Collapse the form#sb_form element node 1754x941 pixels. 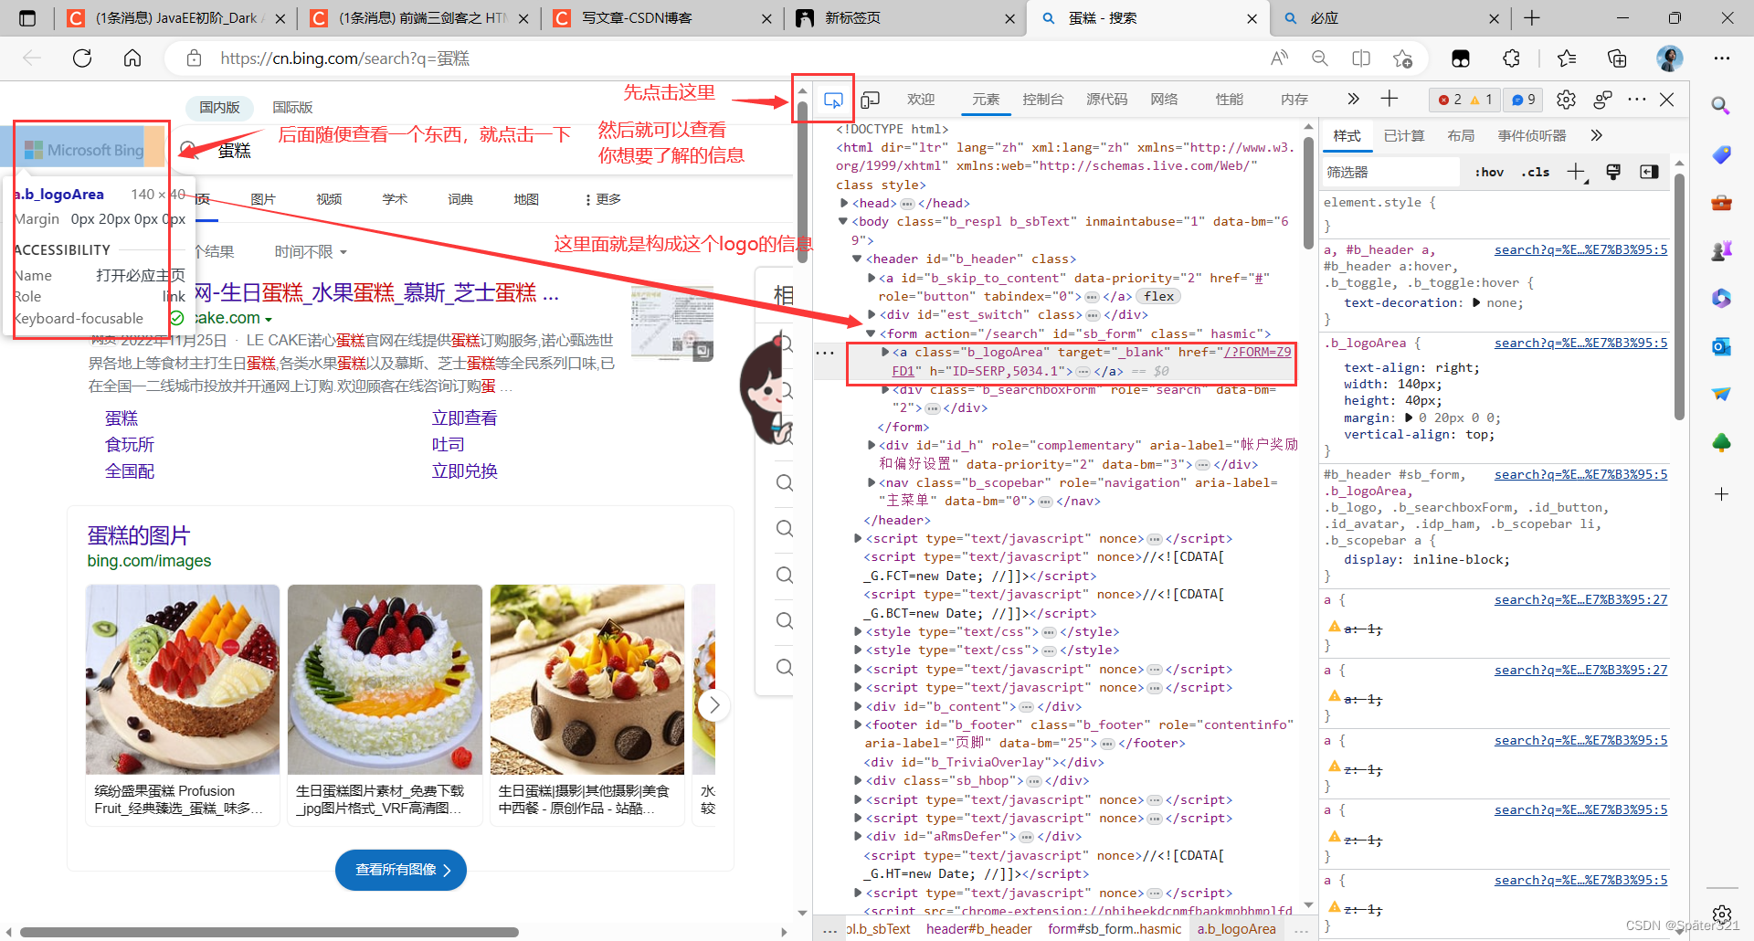[x=870, y=333]
